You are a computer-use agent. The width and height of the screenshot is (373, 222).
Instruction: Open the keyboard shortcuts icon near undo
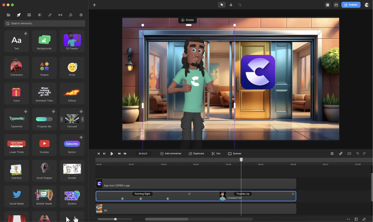(x=349, y=153)
